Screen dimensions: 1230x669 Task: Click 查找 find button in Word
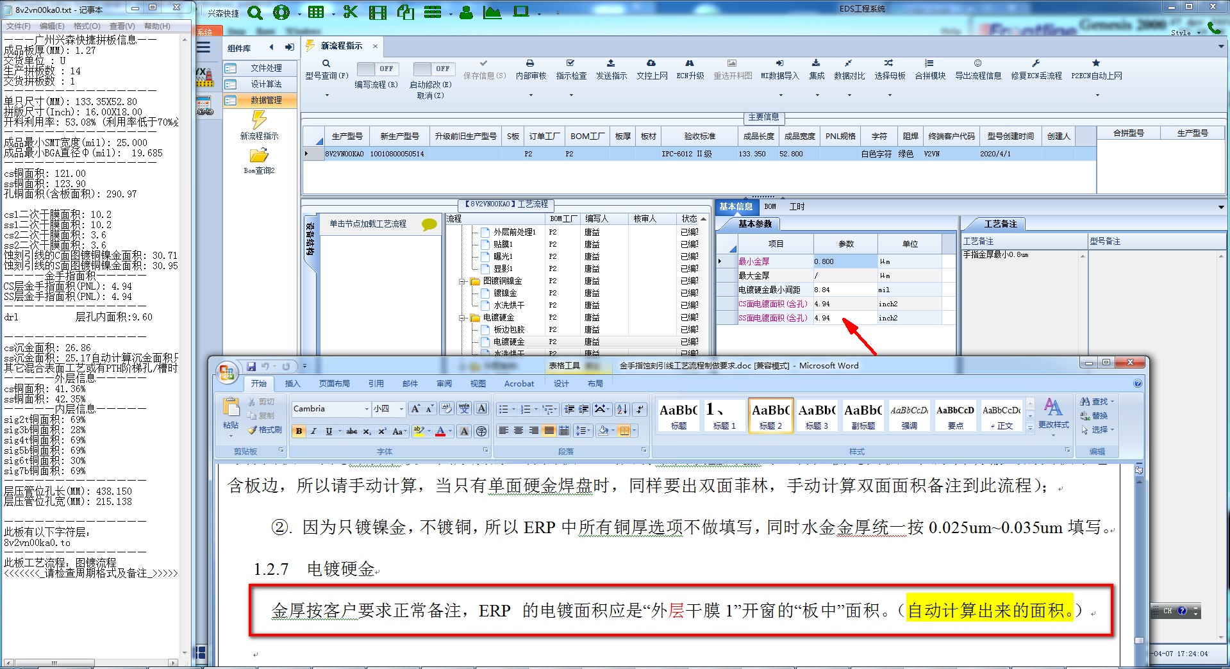tap(1097, 401)
